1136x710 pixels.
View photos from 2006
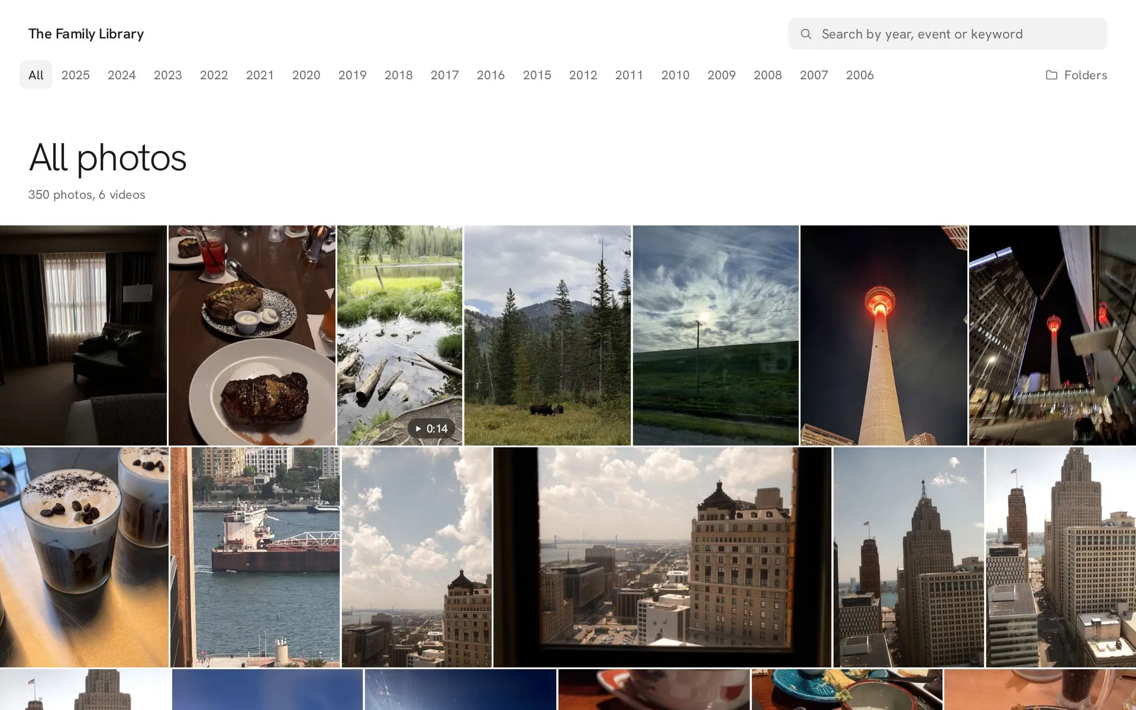860,75
